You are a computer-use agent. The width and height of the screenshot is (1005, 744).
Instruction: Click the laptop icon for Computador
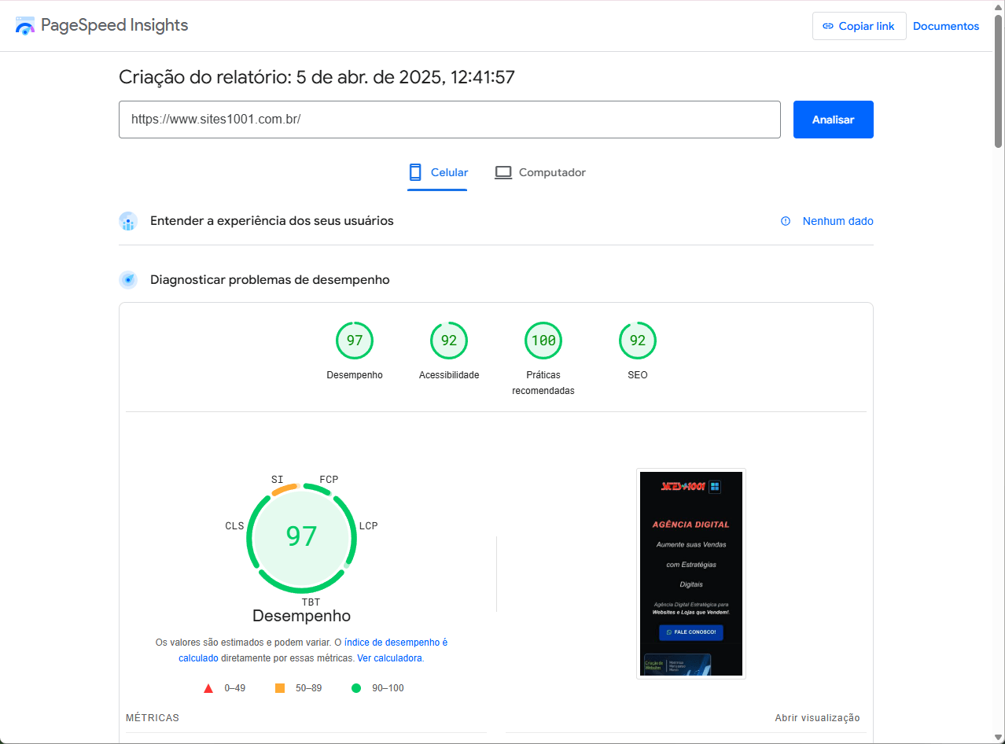503,172
